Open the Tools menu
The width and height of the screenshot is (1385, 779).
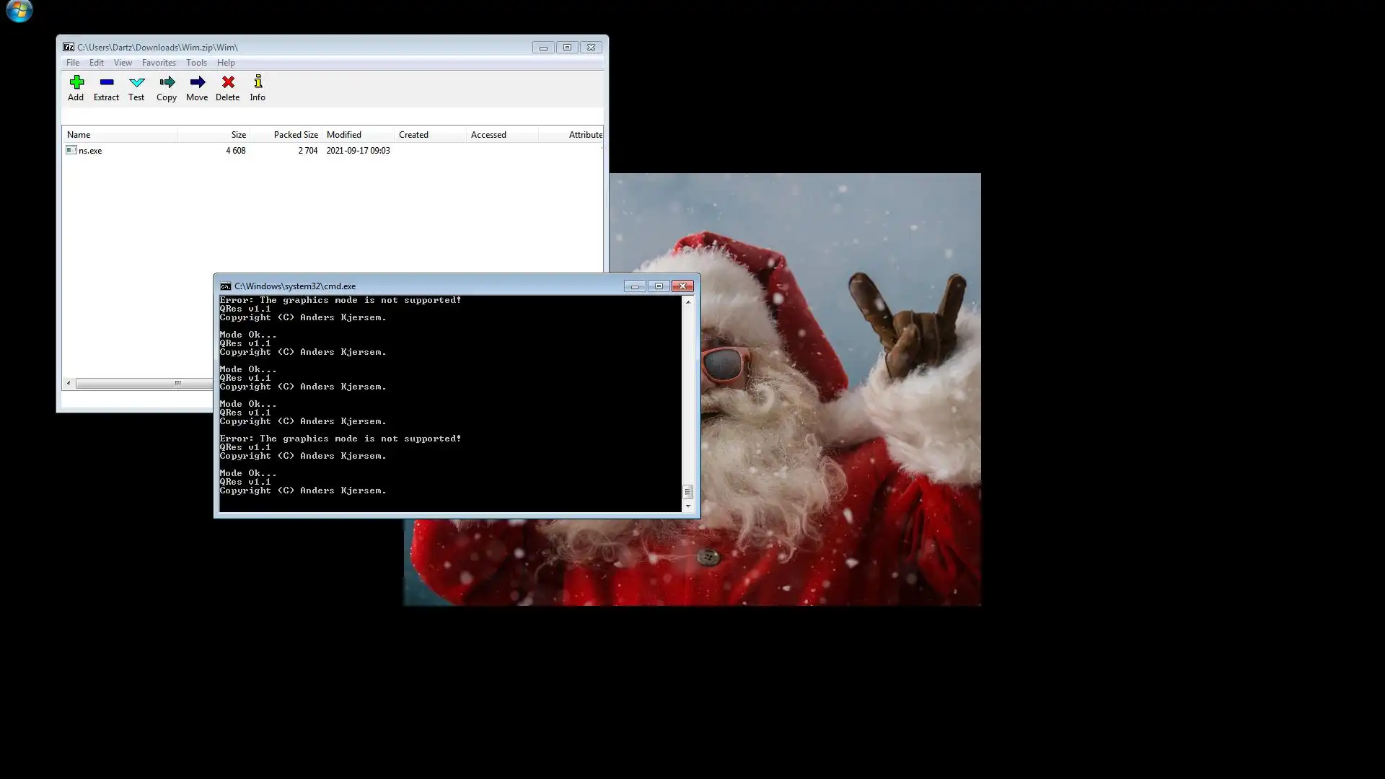(196, 63)
